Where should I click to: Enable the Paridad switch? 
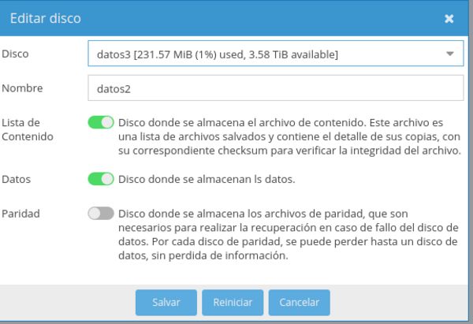click(x=101, y=214)
